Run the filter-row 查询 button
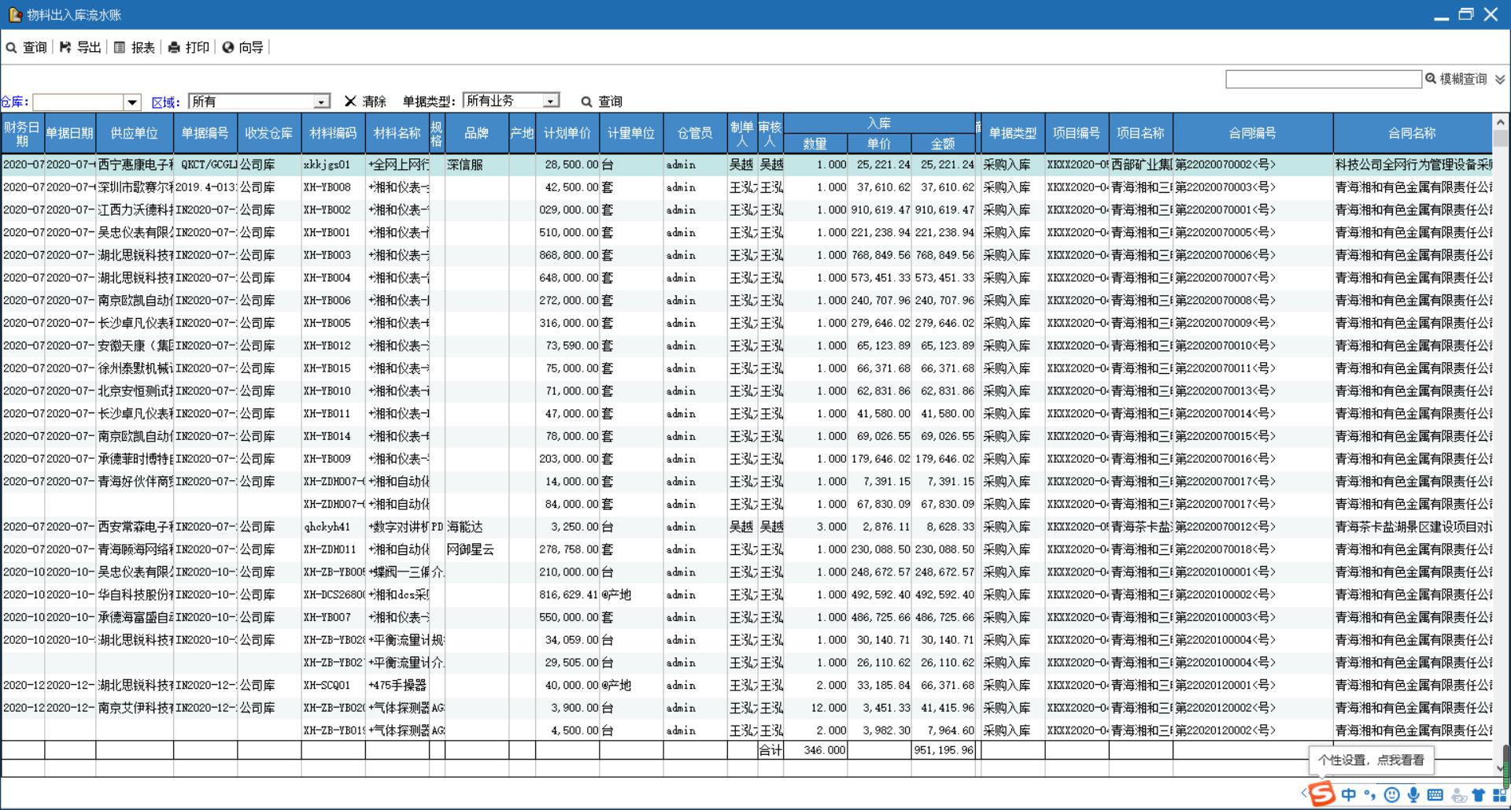Viewport: 1511px width, 810px height. (x=601, y=102)
